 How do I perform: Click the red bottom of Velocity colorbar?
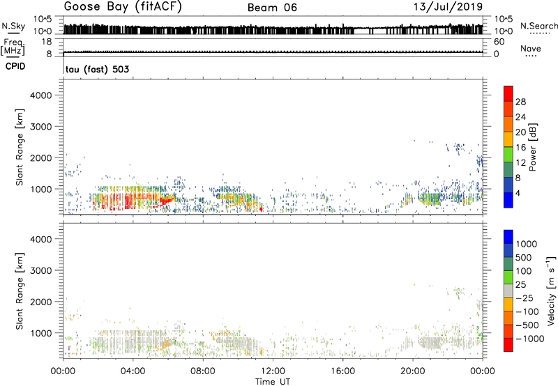coord(508,344)
